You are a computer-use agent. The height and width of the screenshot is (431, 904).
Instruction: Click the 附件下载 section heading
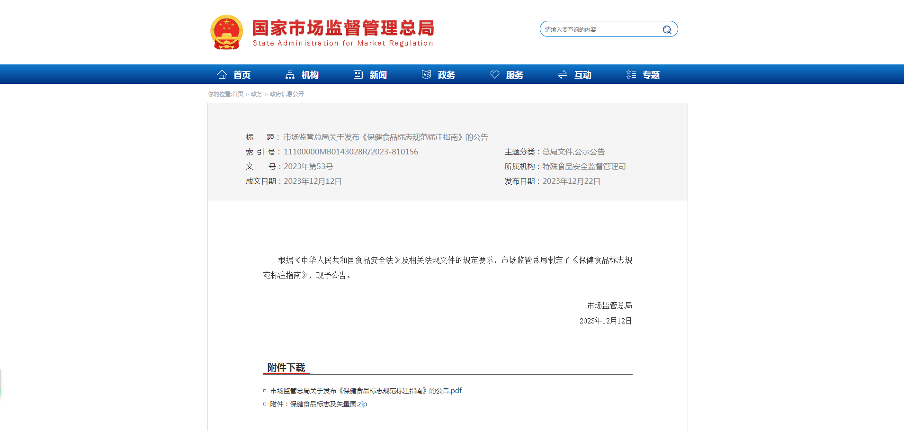click(x=286, y=367)
